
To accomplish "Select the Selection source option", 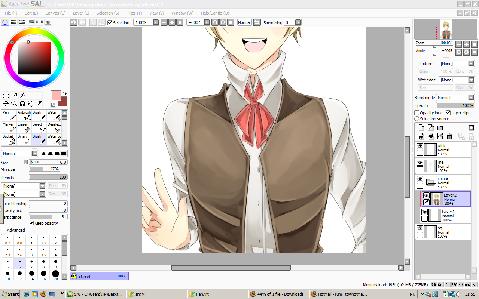I will [417, 119].
